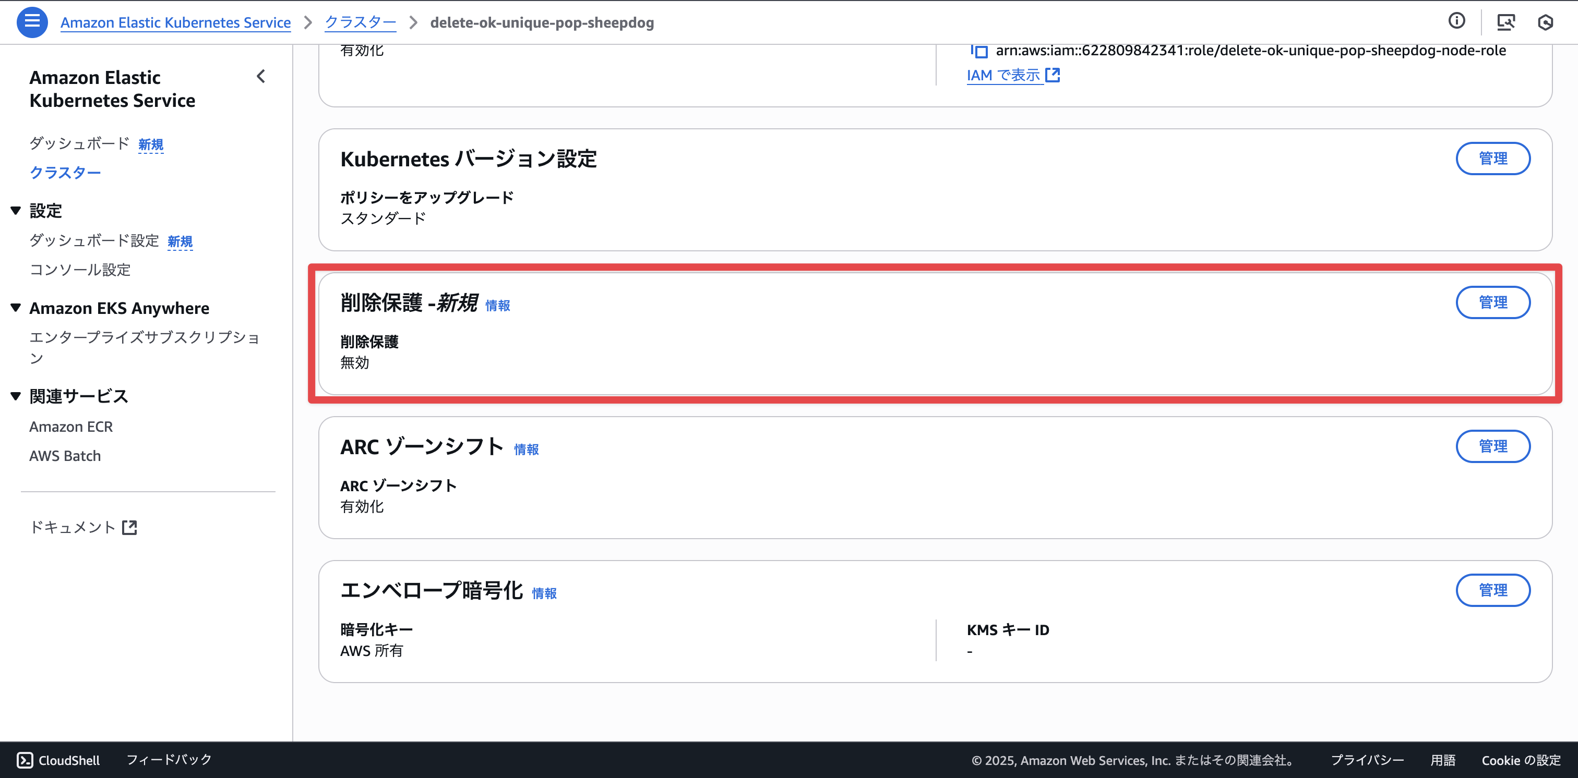The width and height of the screenshot is (1578, 778).
Task: Click external link icon next to IAM で表示
Action: pyautogui.click(x=1053, y=75)
